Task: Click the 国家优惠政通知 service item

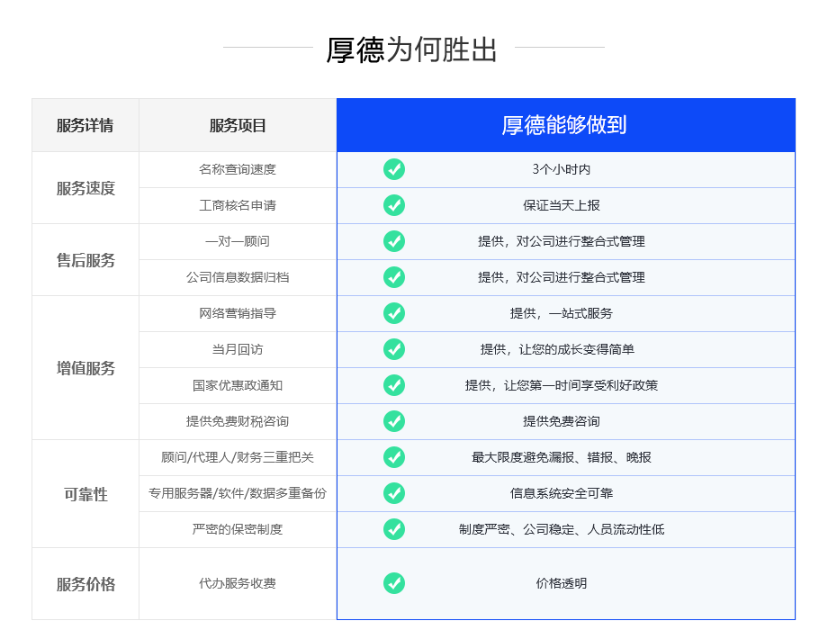Action: (238, 385)
